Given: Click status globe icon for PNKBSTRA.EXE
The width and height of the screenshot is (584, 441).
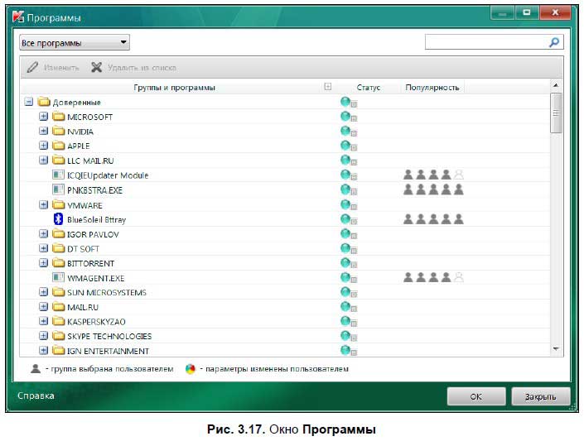Looking at the screenshot, I should click(345, 189).
